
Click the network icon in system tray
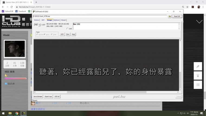click(x=181, y=113)
